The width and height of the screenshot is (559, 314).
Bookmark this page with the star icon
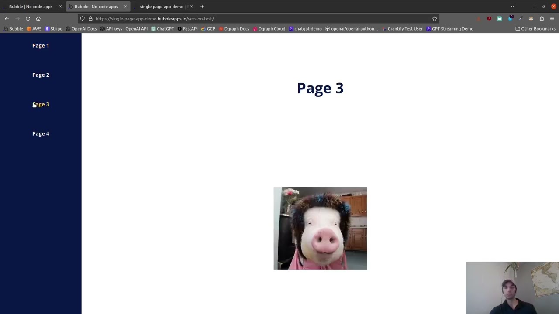435,19
